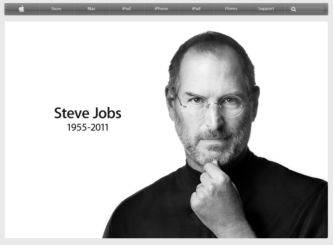Select iPhone in the navigation bar

tap(161, 9)
